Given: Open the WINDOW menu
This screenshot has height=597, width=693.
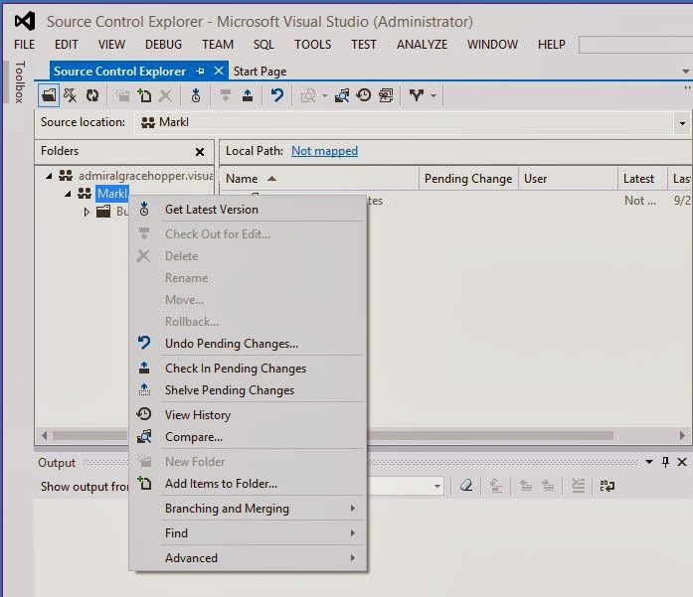Looking at the screenshot, I should click(x=492, y=45).
